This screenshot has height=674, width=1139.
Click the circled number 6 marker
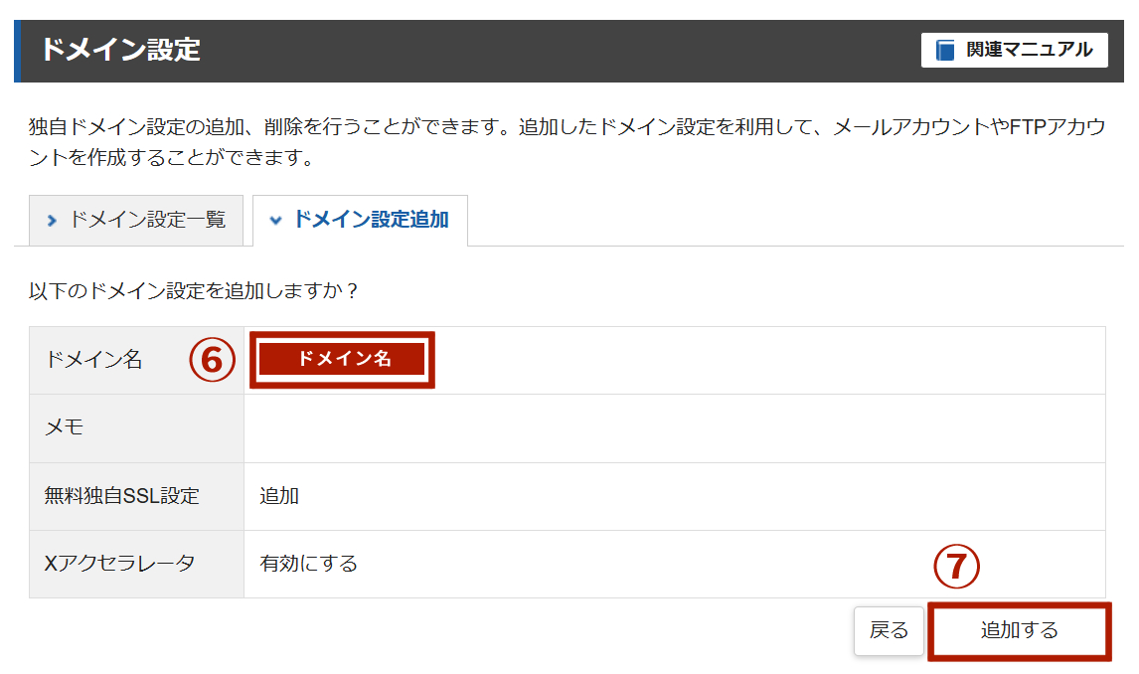point(212,360)
